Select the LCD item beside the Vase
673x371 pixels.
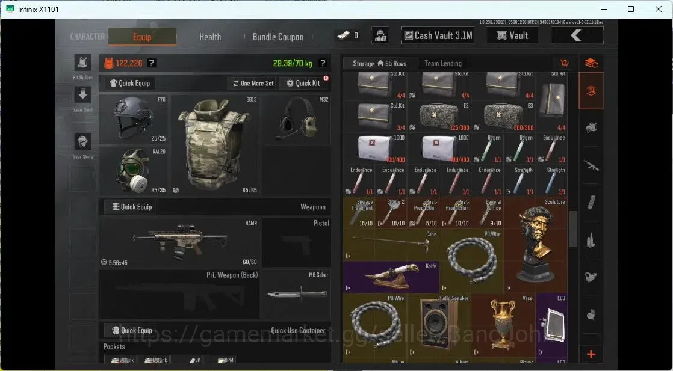[x=552, y=325]
